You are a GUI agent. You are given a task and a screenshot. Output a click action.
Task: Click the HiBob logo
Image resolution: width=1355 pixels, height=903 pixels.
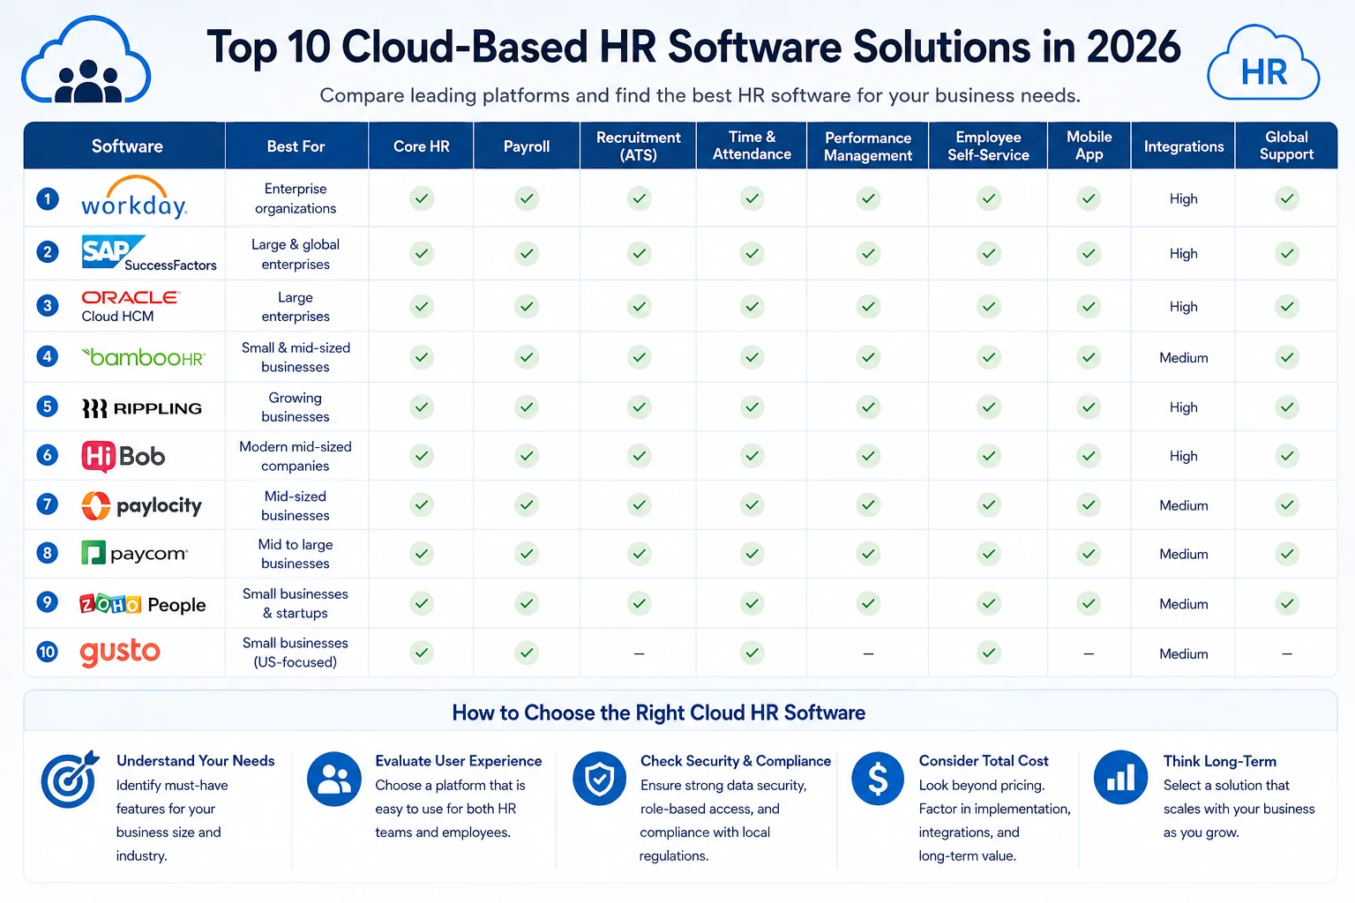point(124,457)
